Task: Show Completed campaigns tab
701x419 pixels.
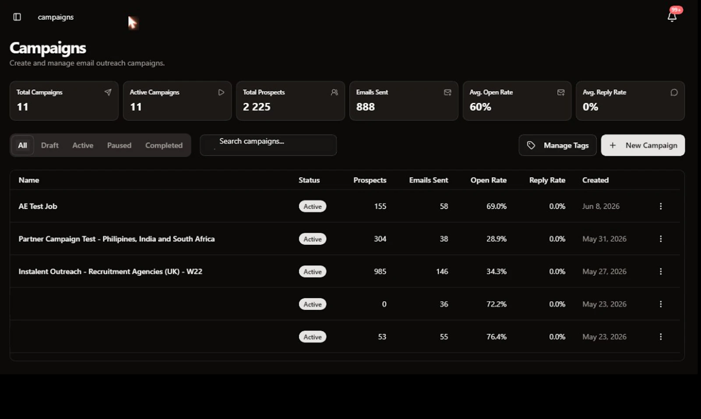Action: (x=164, y=145)
